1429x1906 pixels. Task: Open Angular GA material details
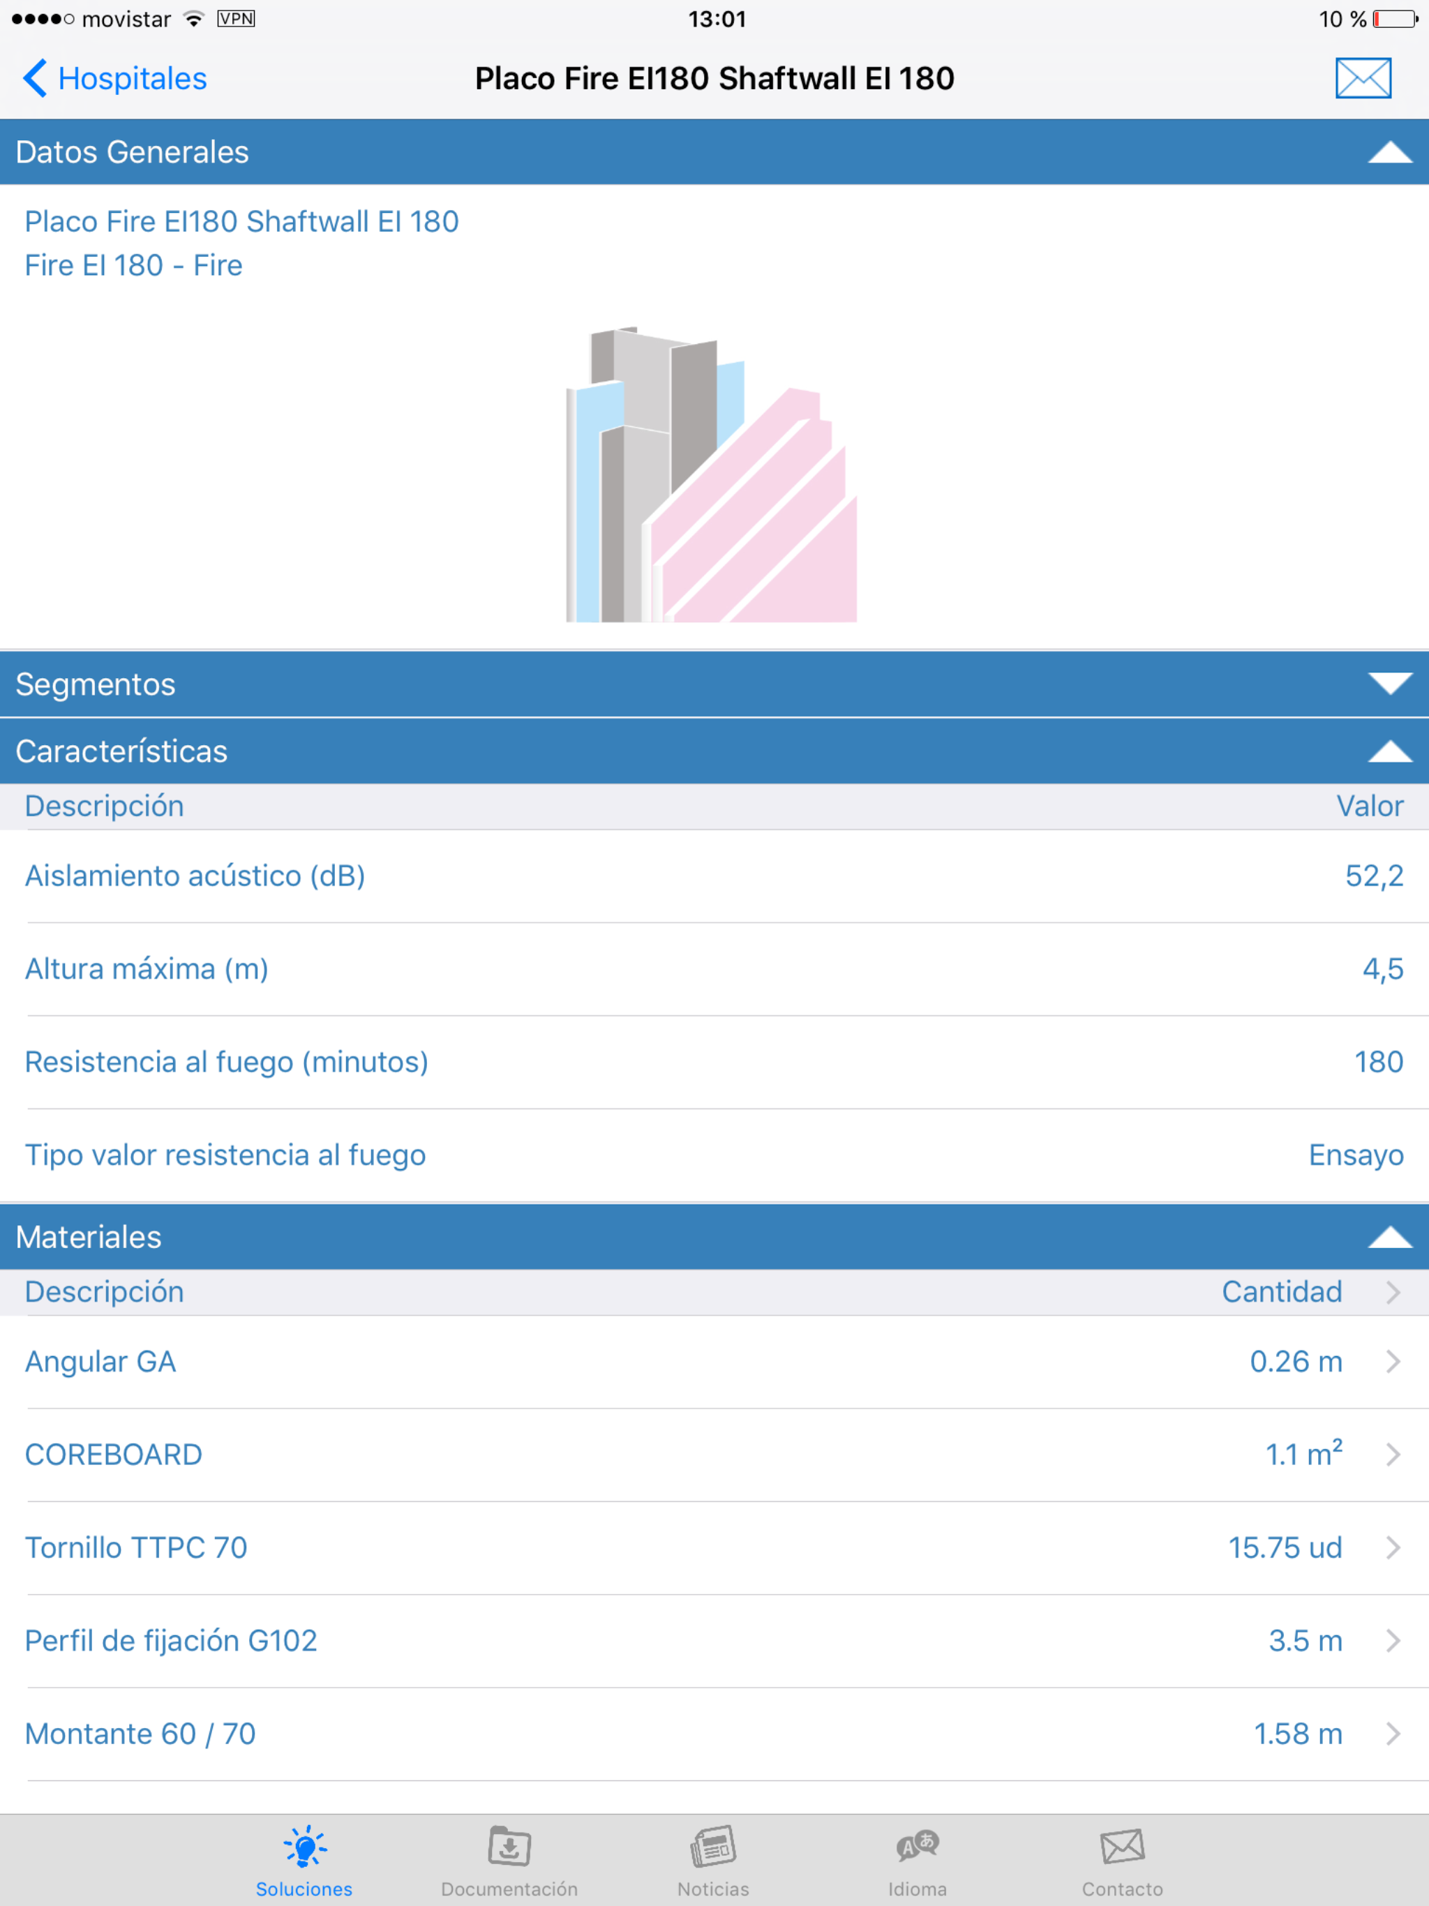[714, 1361]
